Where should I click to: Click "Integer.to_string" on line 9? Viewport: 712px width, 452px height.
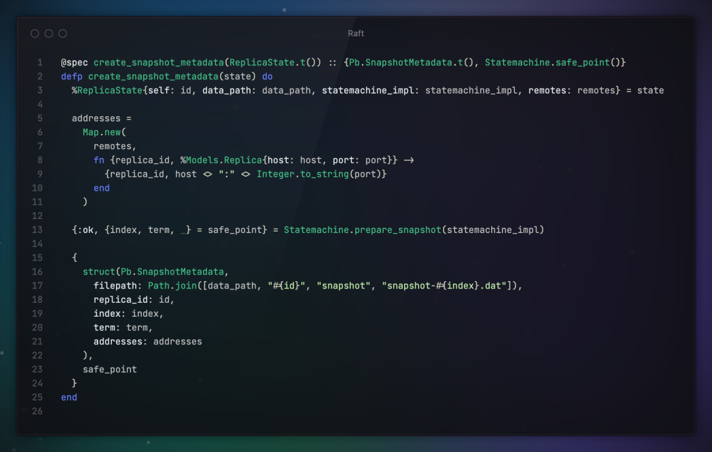[303, 174]
